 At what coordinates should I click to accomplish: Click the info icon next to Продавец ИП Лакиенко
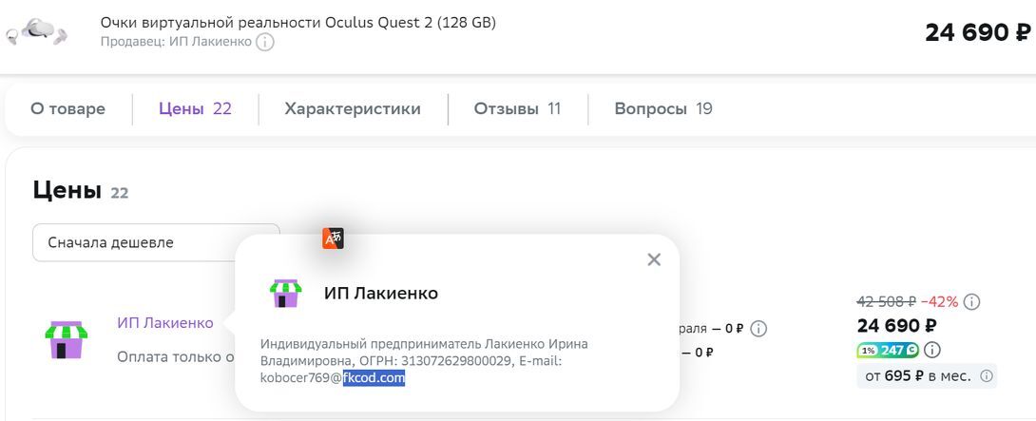click(265, 43)
